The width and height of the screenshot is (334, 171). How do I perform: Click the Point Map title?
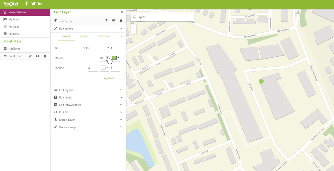(x=12, y=41)
